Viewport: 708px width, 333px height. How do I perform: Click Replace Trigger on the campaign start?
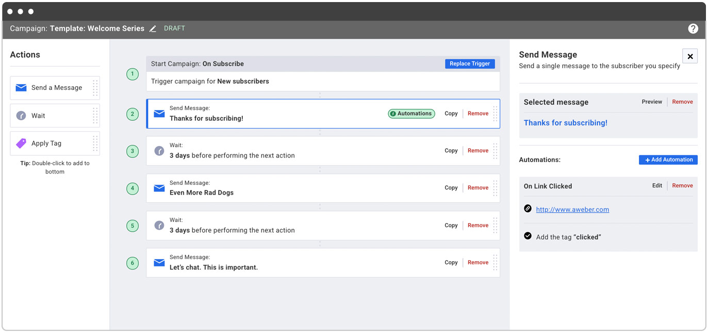pos(469,64)
